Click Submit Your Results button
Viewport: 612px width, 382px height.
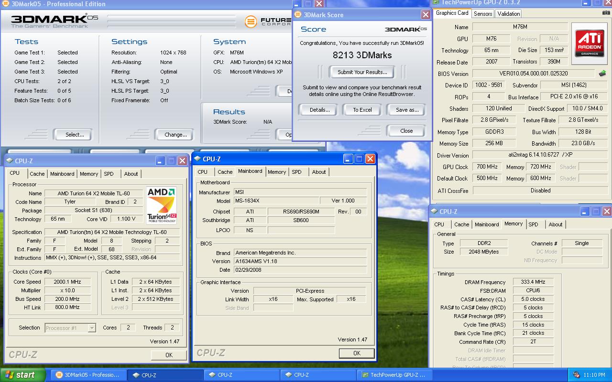coord(362,72)
